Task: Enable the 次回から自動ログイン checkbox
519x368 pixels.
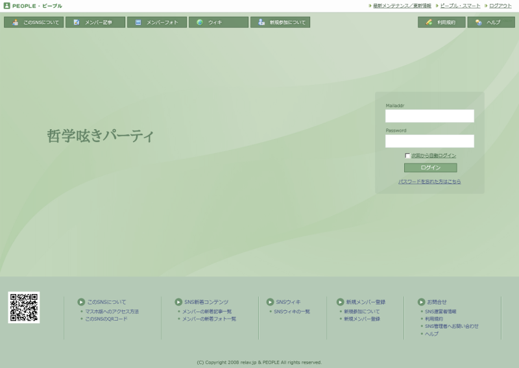Action: 407,156
